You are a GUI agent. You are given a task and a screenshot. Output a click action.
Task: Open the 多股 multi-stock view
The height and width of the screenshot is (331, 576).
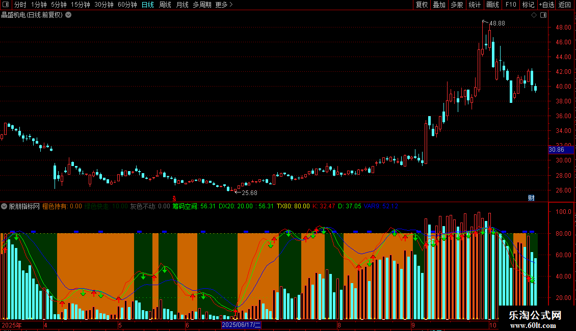457,5
